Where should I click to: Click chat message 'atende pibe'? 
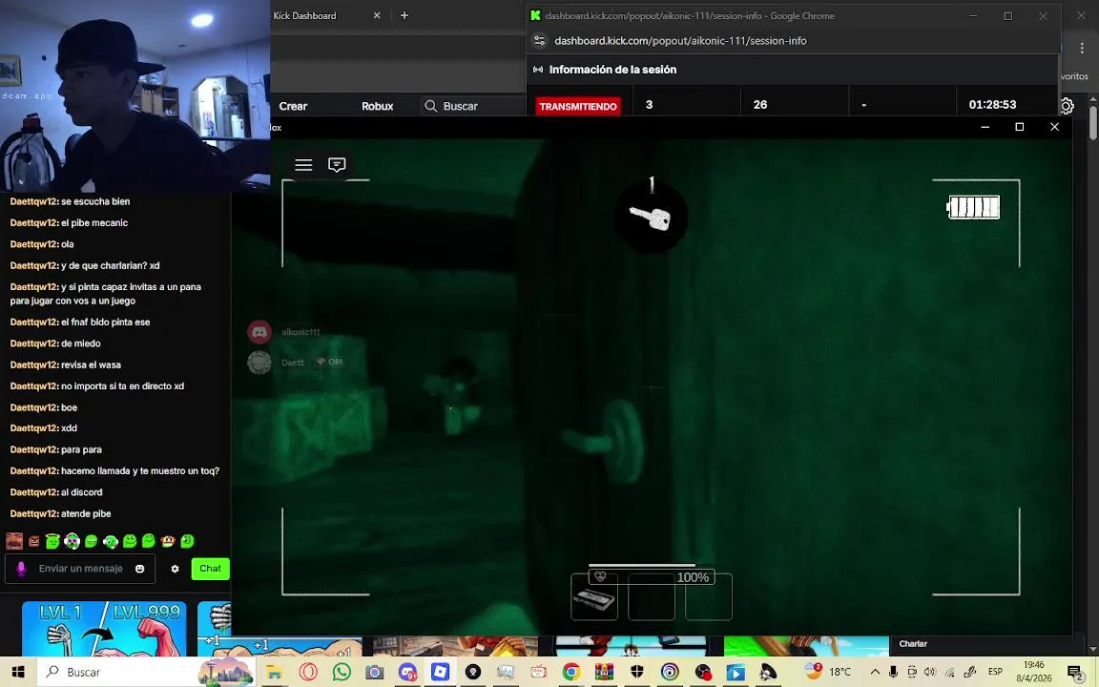86,514
